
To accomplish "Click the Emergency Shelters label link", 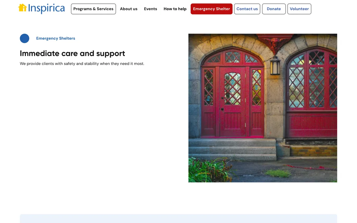I will click(55, 38).
